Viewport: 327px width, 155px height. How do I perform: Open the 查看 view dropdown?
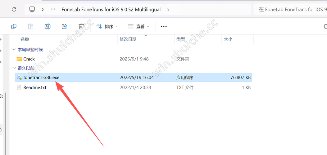139,26
